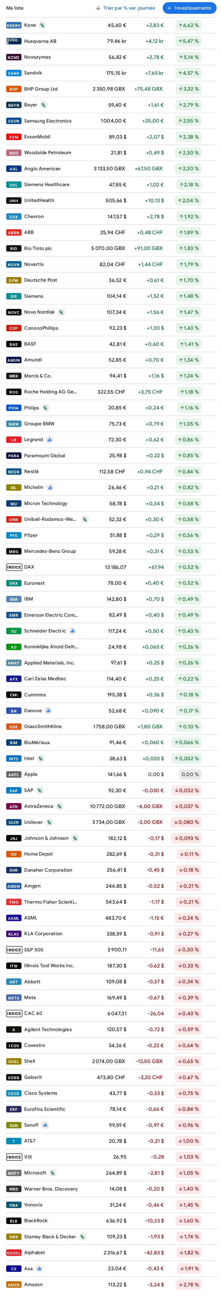Click the leaf icon beside Philips
The height and width of the screenshot is (1296, 221).
tap(45, 408)
